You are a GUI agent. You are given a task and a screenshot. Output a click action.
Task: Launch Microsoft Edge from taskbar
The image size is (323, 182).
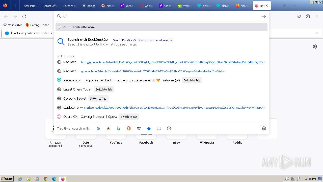tap(54, 179)
